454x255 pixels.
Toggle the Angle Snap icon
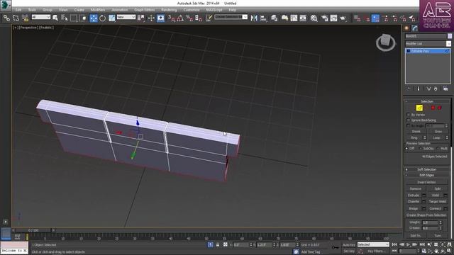[x=180, y=18]
